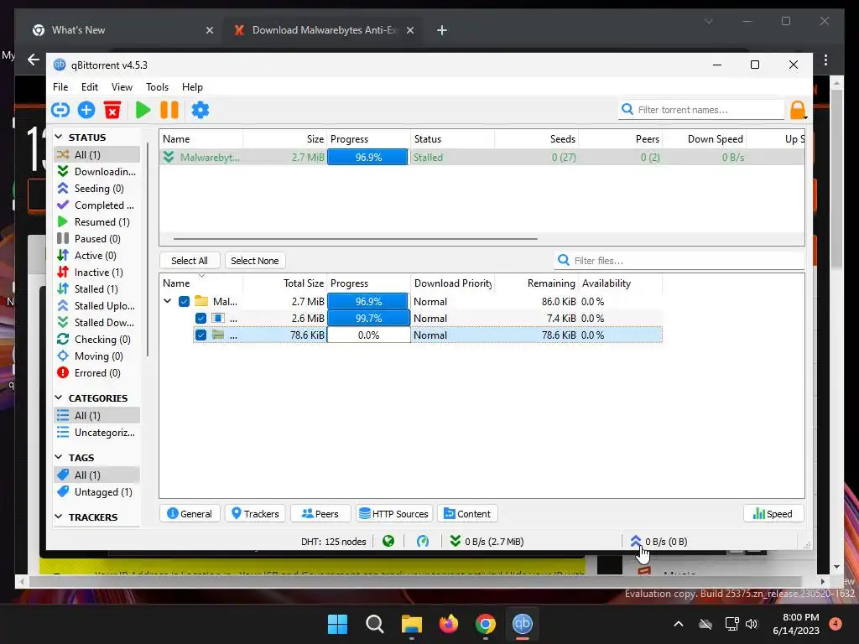Switch to the HTTP Sources tab
The image size is (859, 644).
point(394,514)
